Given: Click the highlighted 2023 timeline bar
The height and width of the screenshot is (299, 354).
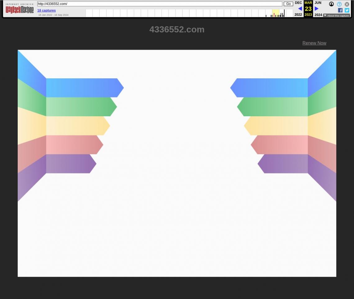Looking at the screenshot, I should click(275, 13).
